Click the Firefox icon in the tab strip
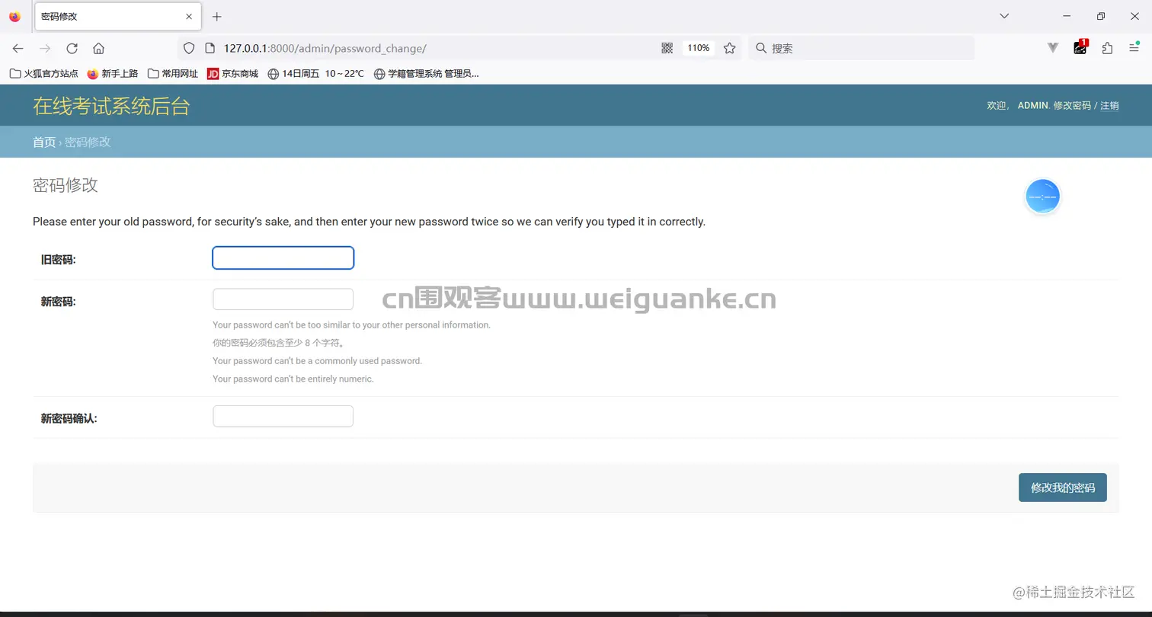This screenshot has height=617, width=1152. [14, 16]
